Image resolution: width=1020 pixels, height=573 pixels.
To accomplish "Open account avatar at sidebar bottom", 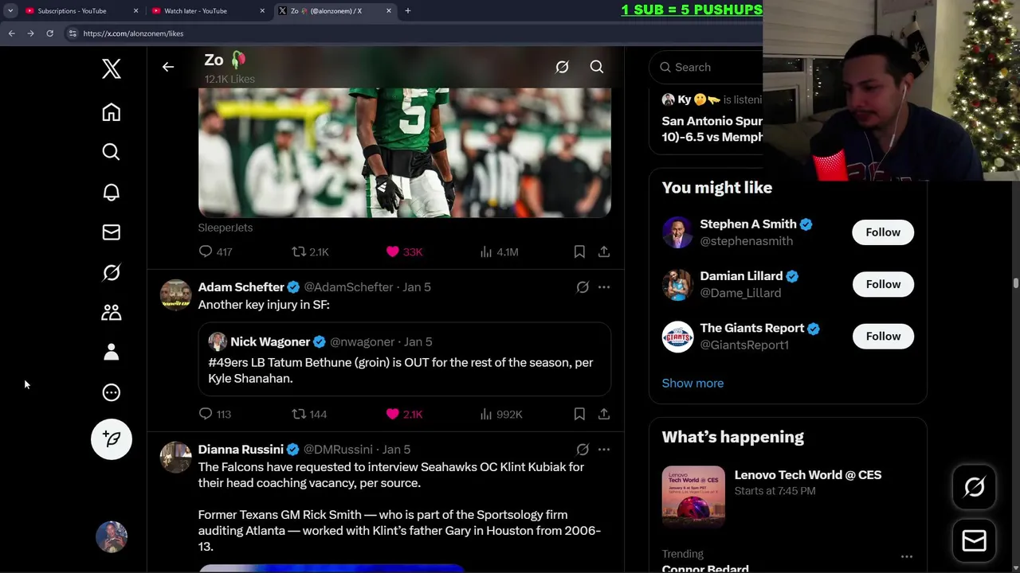I will point(112,537).
